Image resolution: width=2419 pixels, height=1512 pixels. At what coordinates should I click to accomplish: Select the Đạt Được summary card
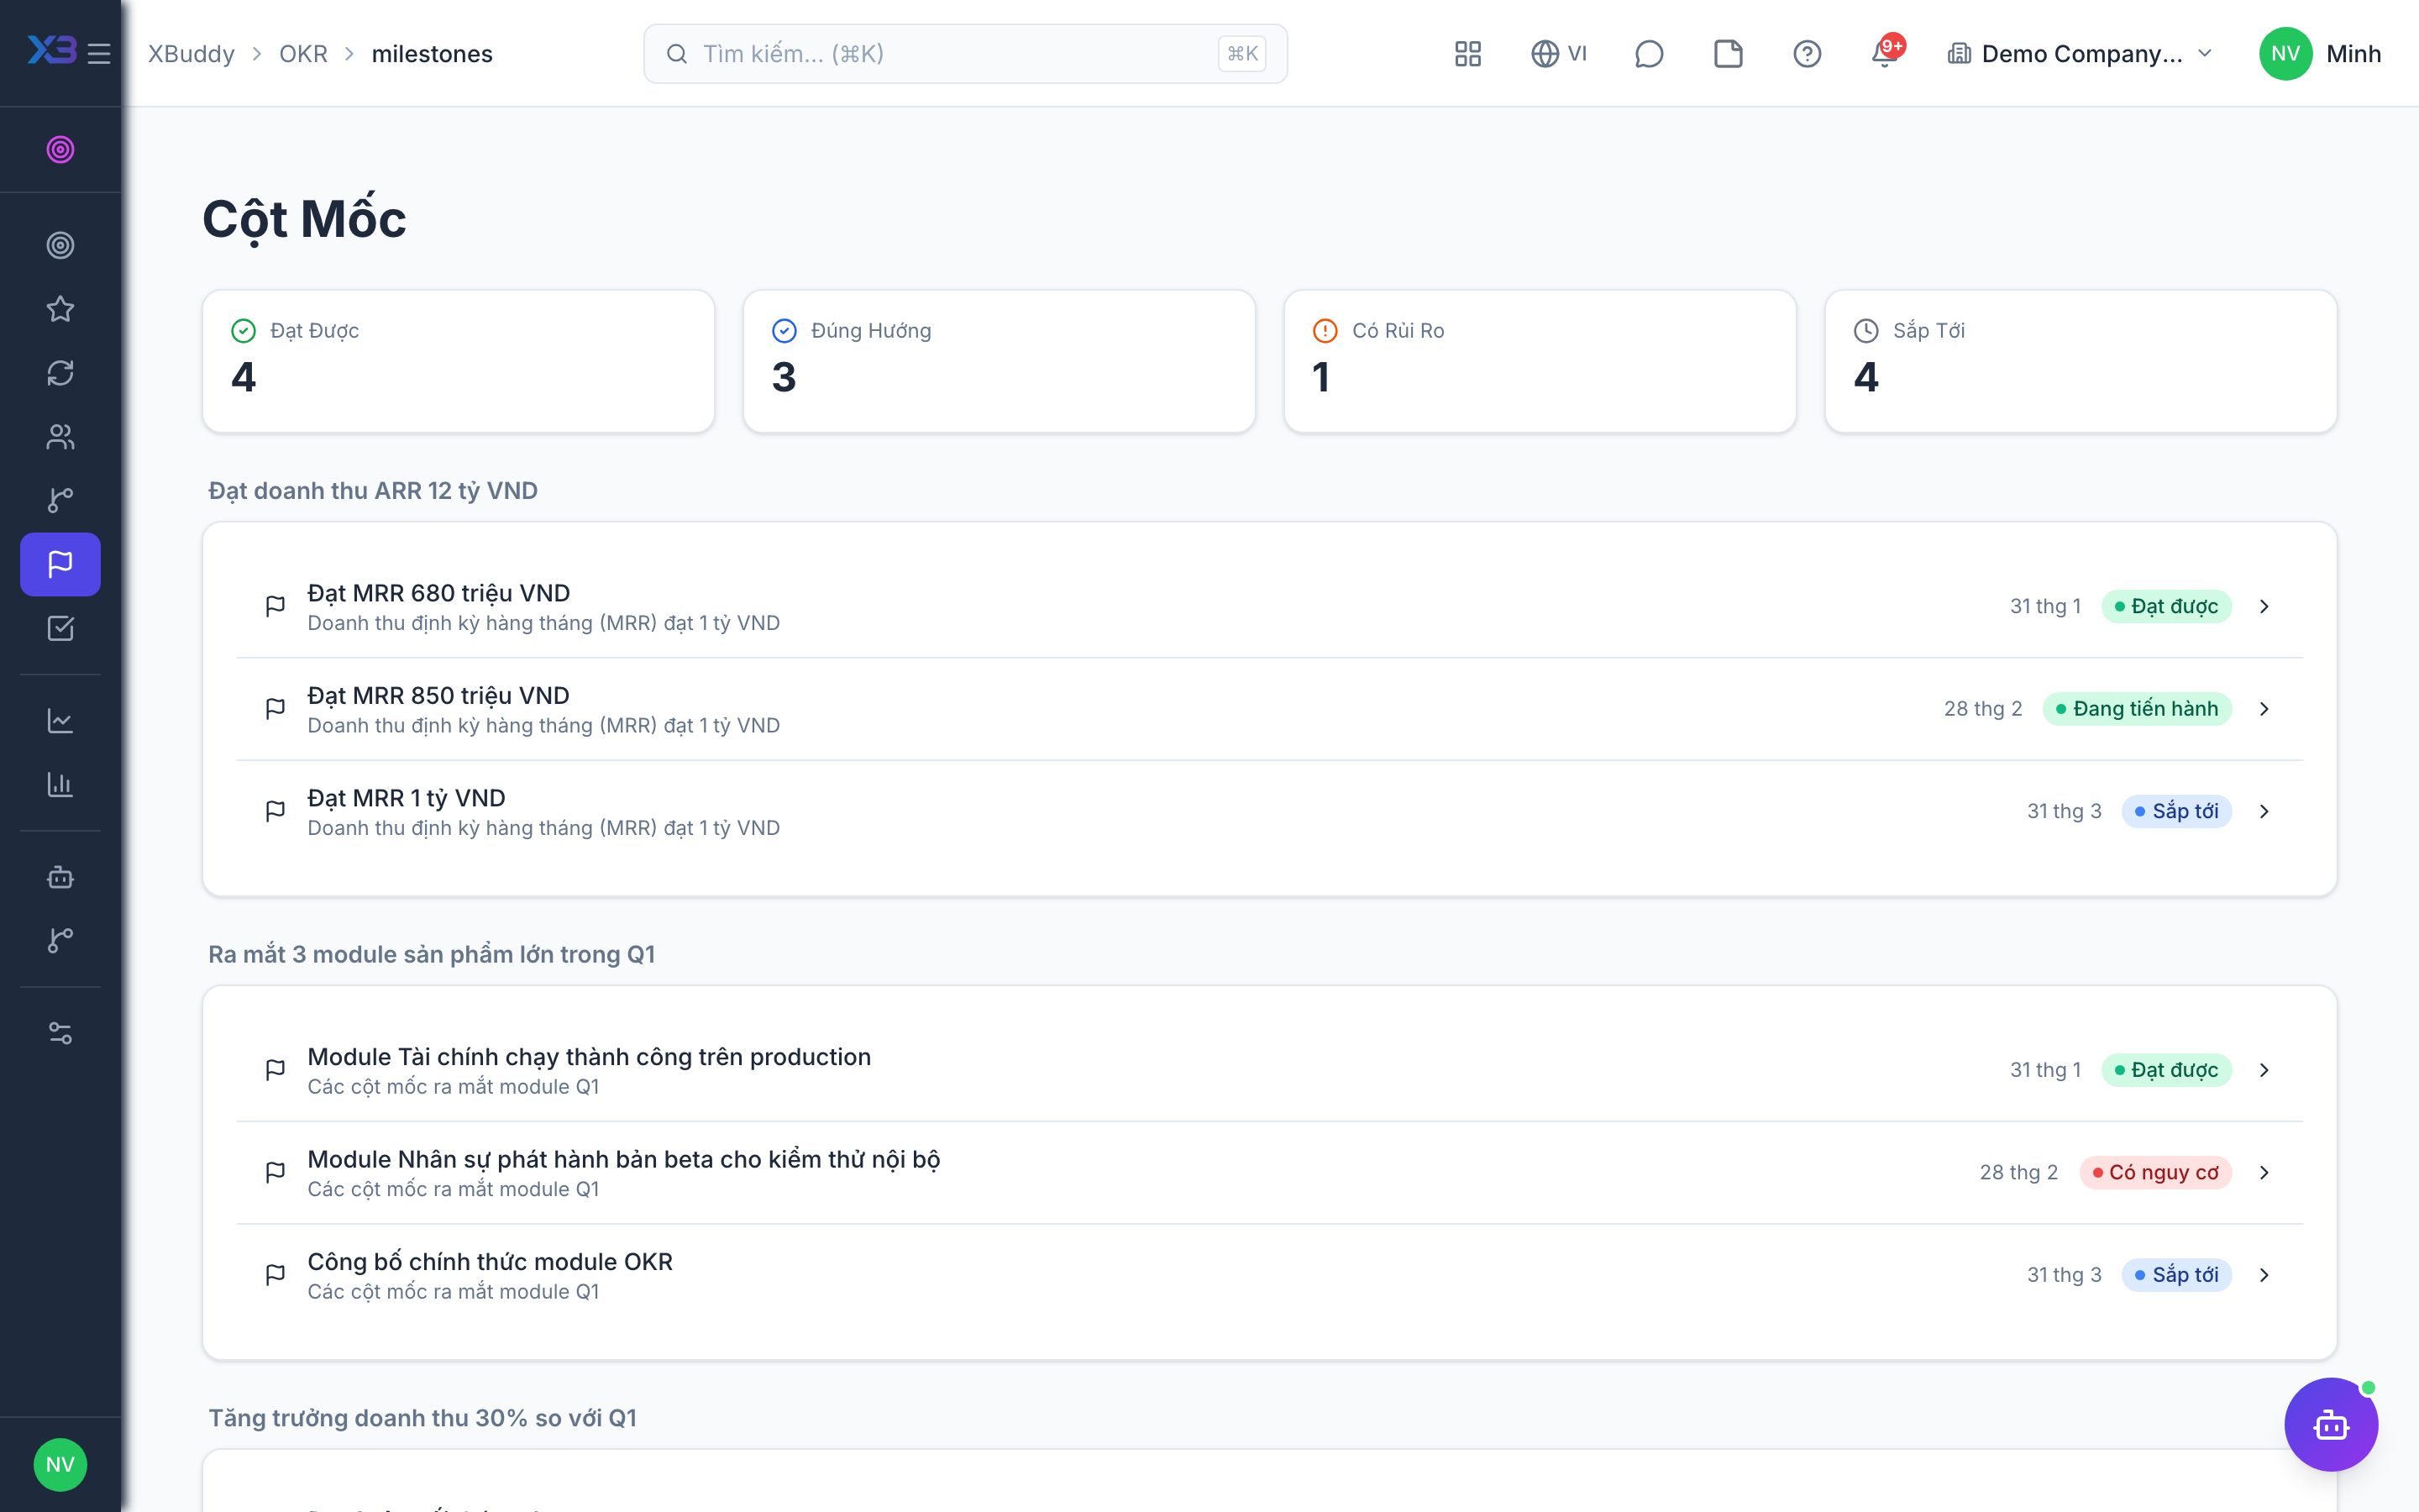(459, 361)
